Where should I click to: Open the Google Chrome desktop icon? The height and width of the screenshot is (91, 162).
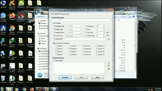12,30
